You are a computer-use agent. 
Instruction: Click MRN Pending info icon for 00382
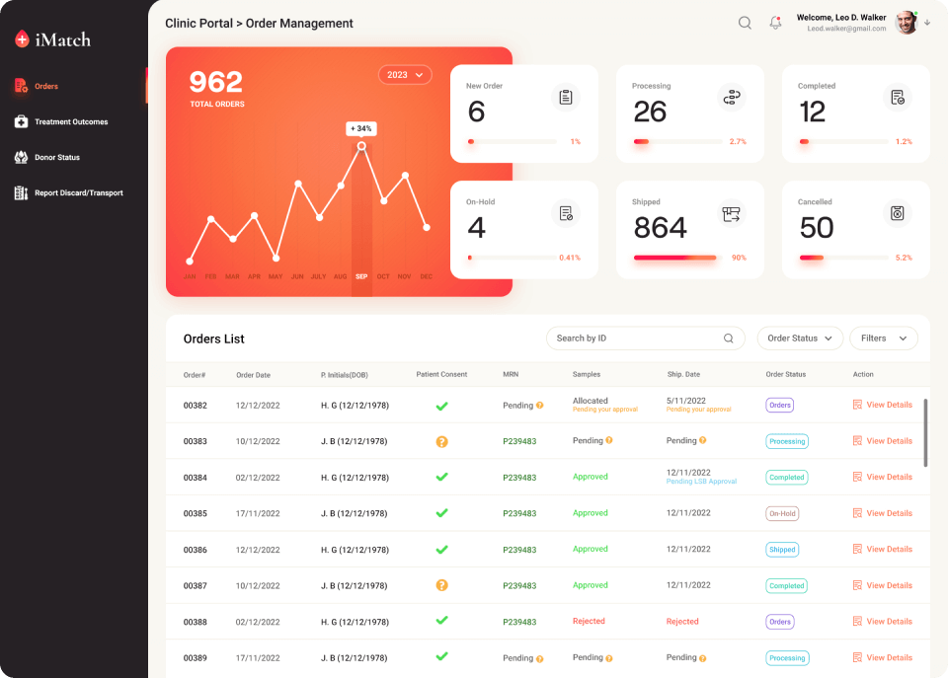coord(540,406)
